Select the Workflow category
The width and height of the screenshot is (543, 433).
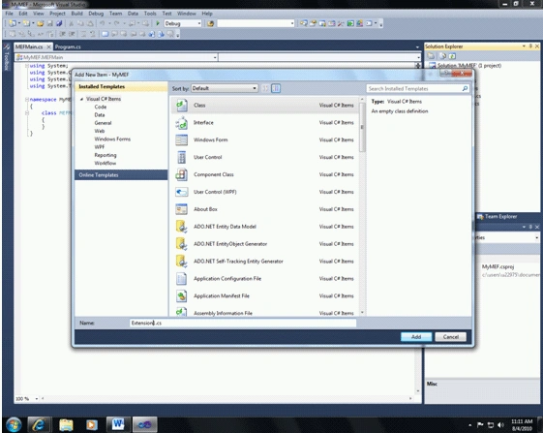click(x=106, y=163)
